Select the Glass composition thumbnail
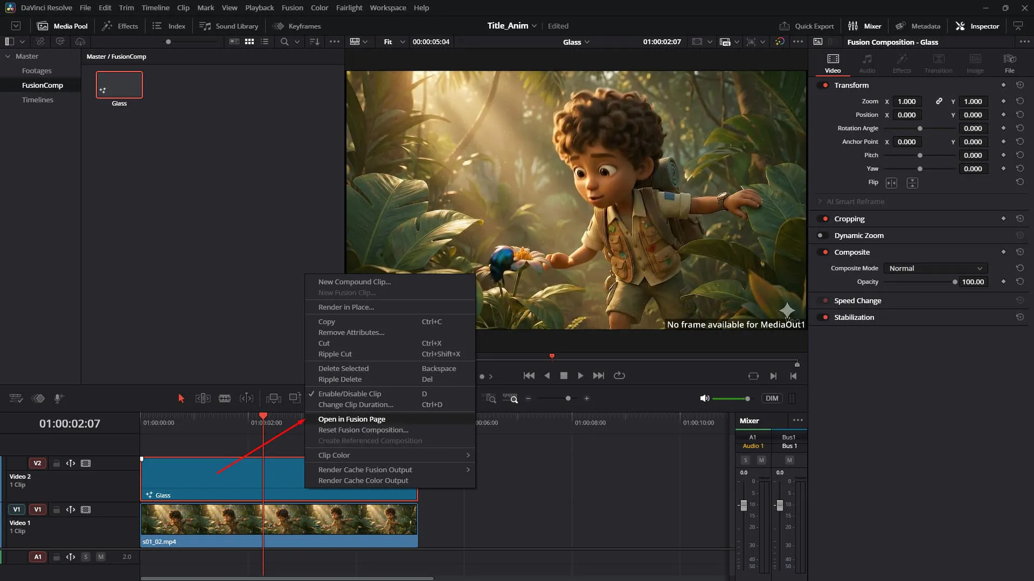The width and height of the screenshot is (1034, 581). coord(119,85)
